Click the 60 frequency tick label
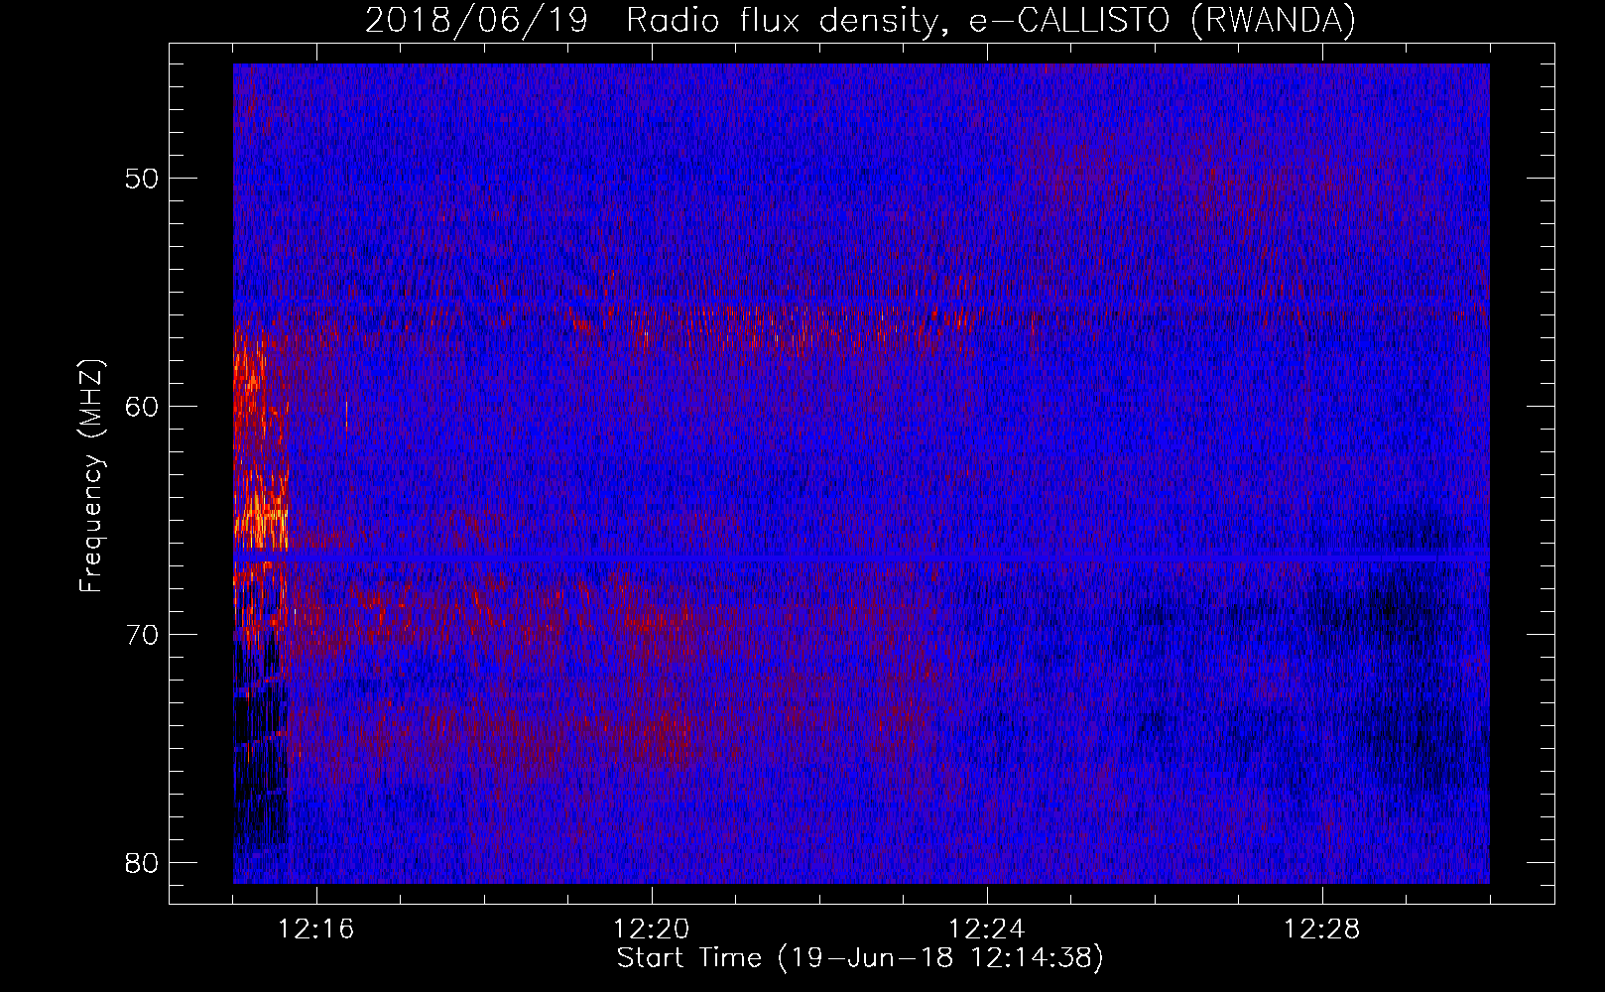Image resolution: width=1605 pixels, height=992 pixels. tap(143, 407)
